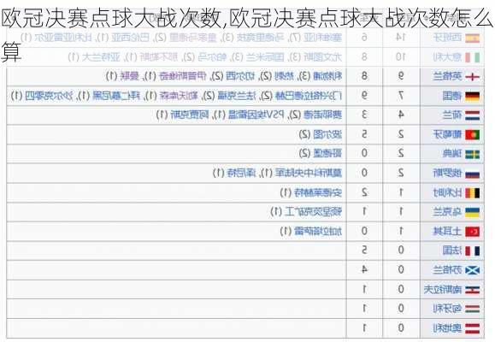Open the 匈牙利 country link
Screen dimensions: 495x342
[x=447, y=309]
